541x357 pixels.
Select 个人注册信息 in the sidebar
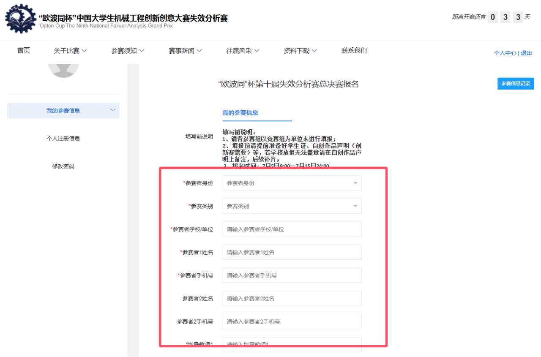click(63, 139)
